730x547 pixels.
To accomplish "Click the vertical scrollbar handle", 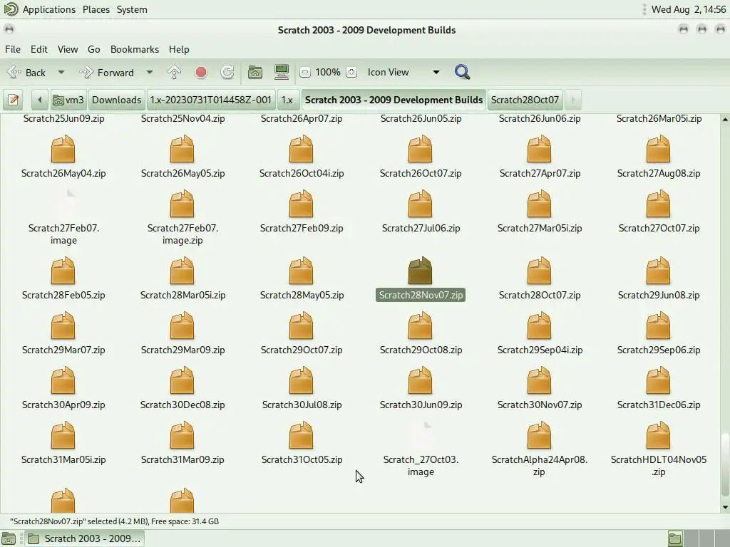I will coord(725,464).
